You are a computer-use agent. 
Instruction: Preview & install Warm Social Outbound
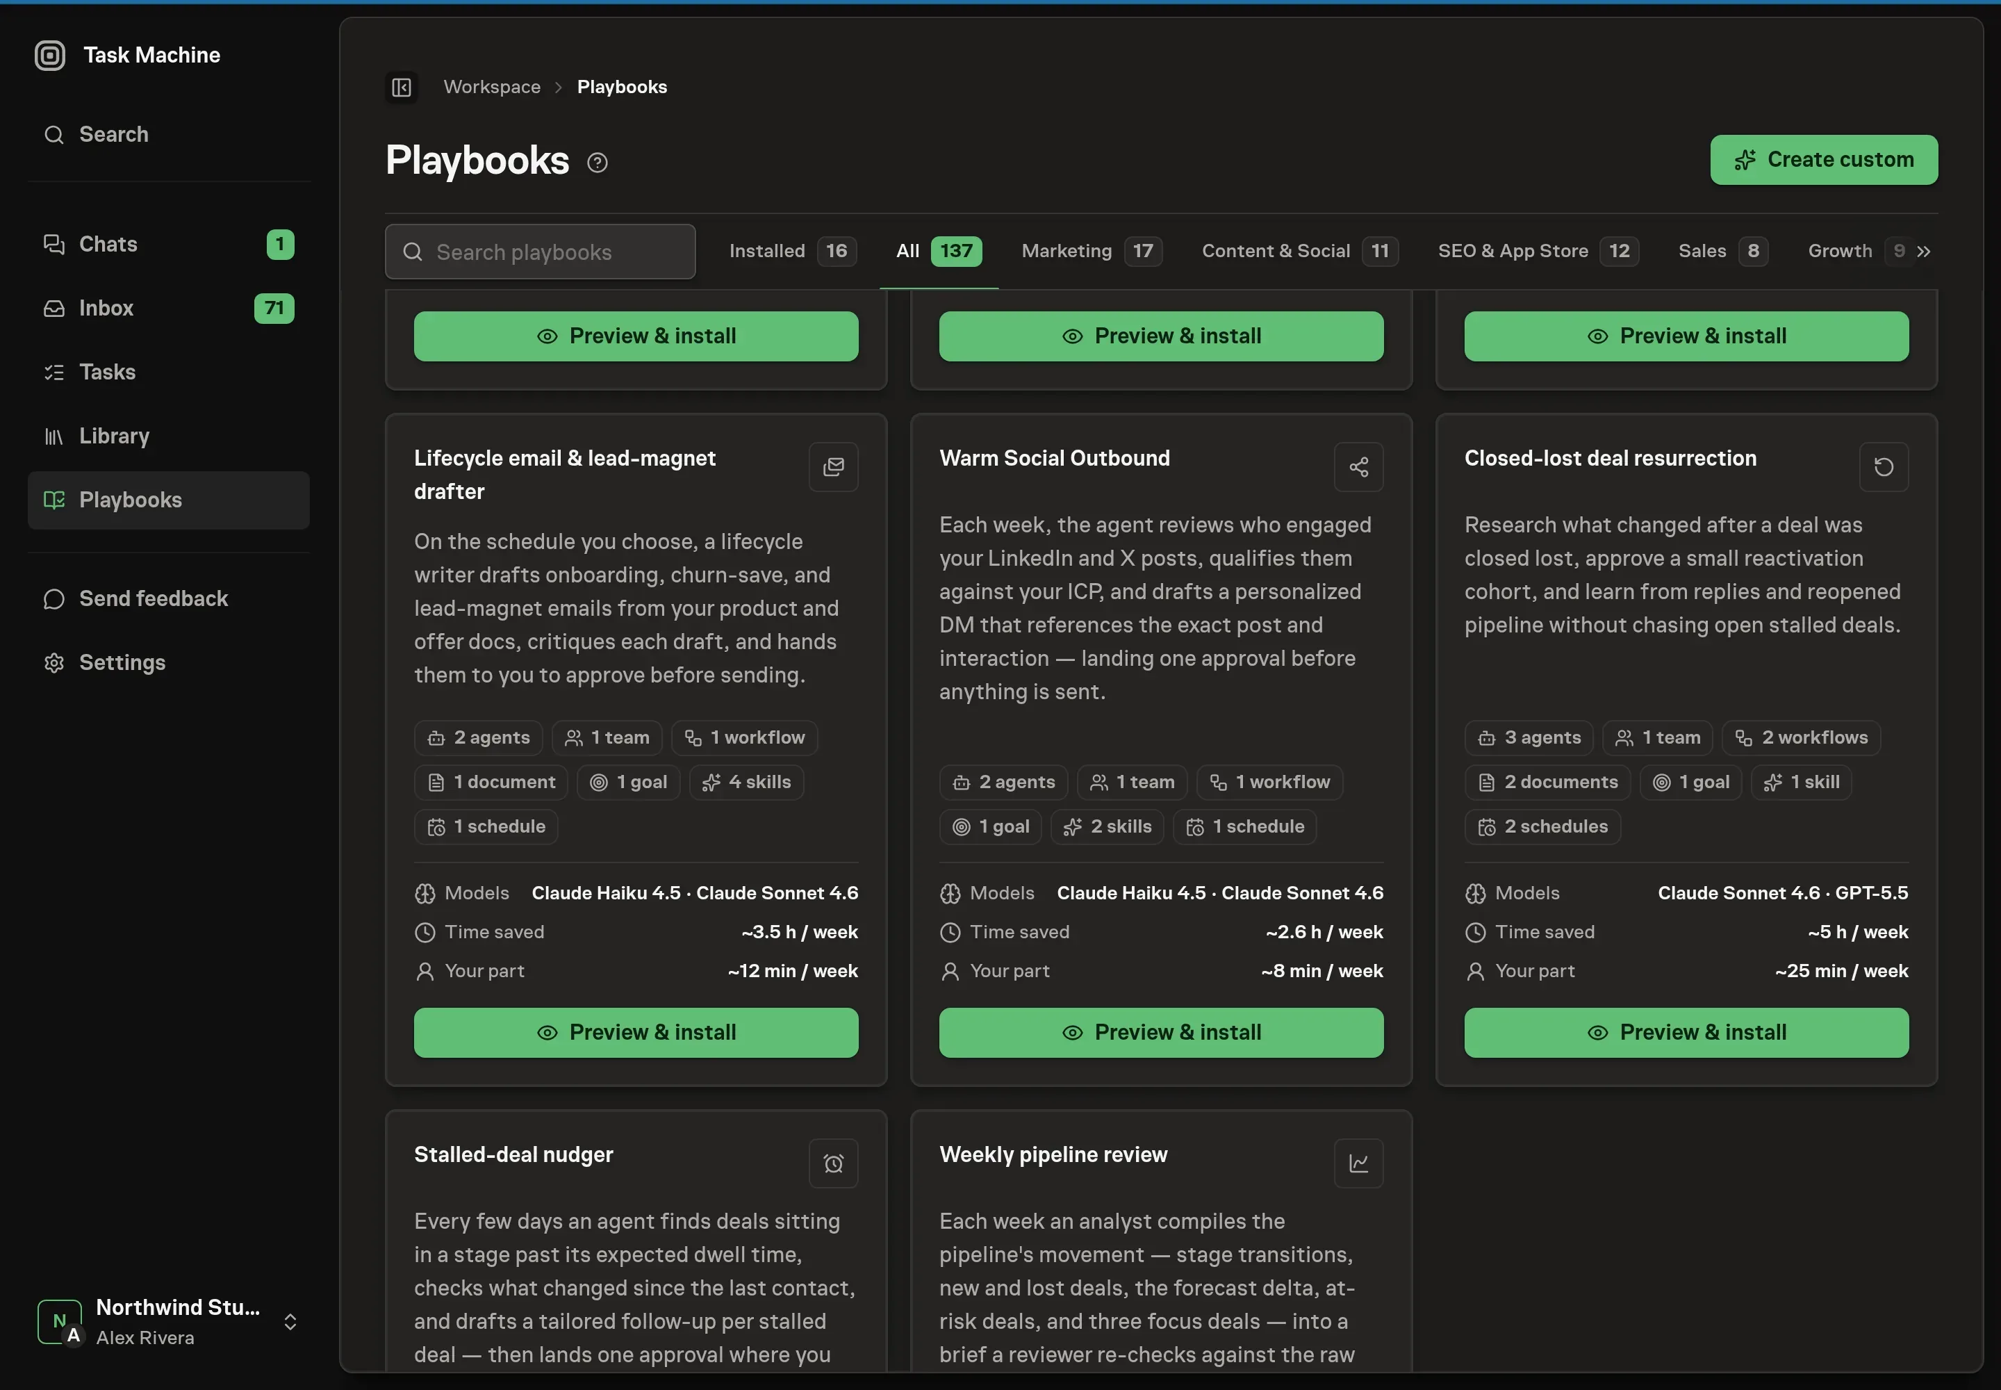pos(1161,1033)
